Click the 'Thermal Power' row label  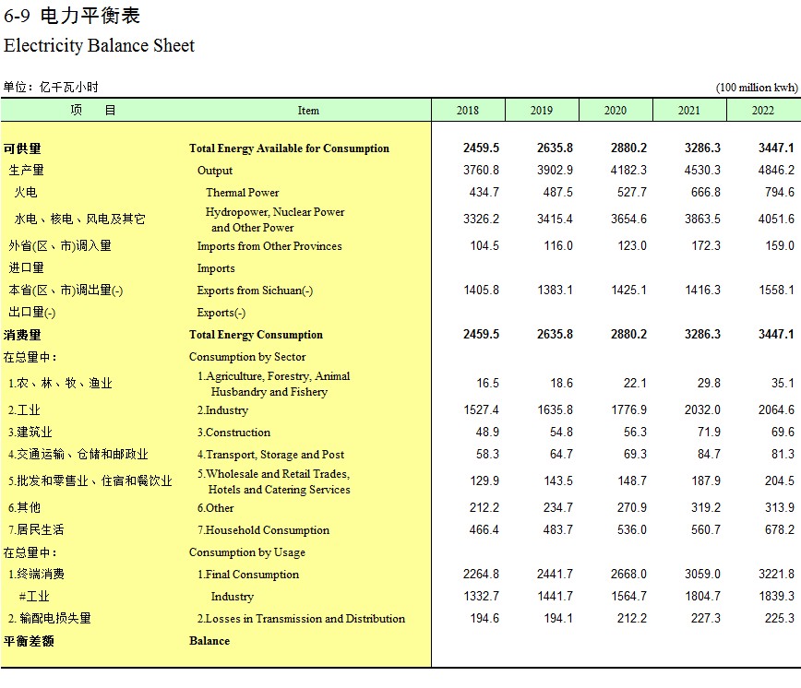click(243, 193)
